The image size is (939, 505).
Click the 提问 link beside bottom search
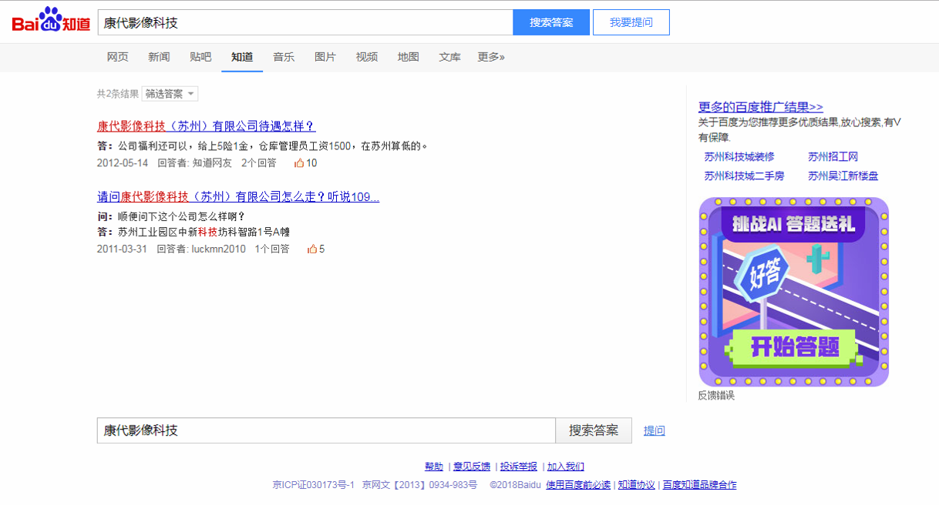pyautogui.click(x=655, y=431)
